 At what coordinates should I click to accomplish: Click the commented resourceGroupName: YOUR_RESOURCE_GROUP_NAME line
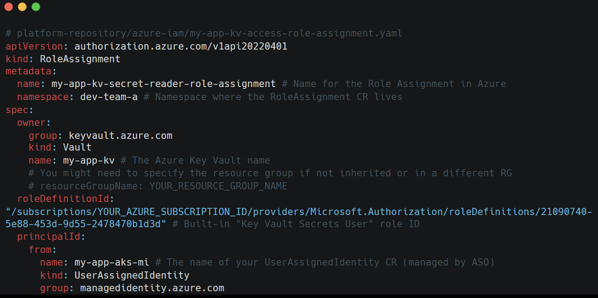click(x=158, y=186)
